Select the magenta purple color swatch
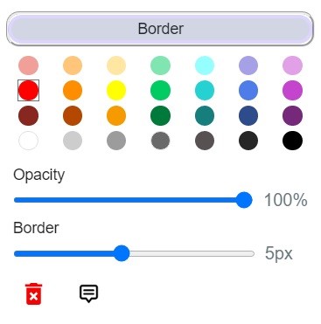 tap(292, 91)
